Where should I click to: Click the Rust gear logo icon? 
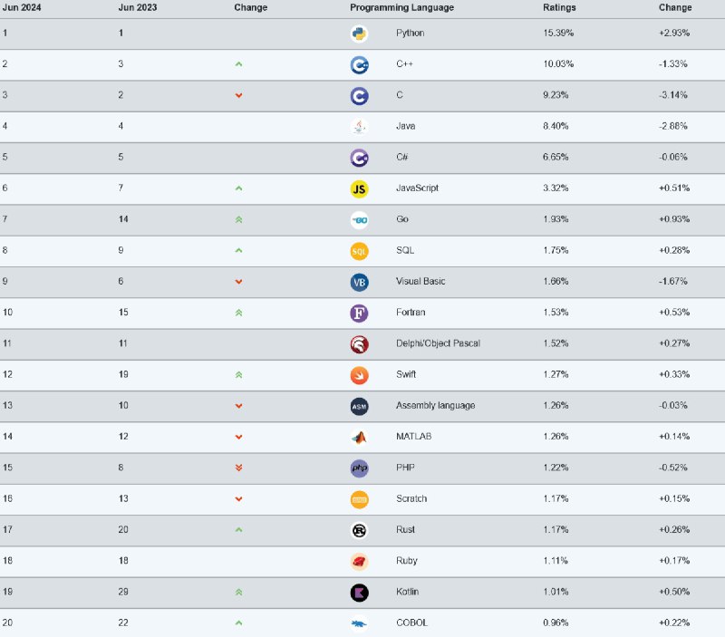359,530
